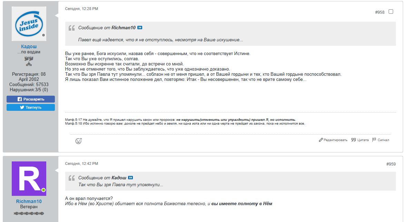Viewport: 409px width, 222px height.
Task: Report the post with the Сигнал flag
Action: click(381, 140)
